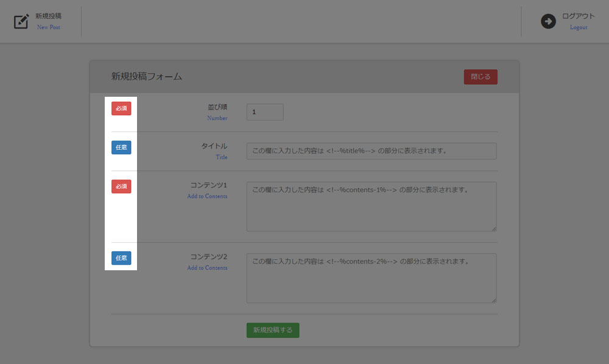Click the 新規投稿フォーム heading
Screen dimensions: 609x364
point(147,77)
